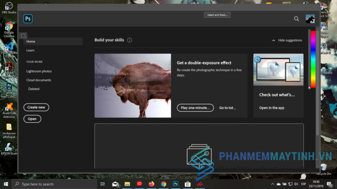Image resolution: width=337 pixels, height=189 pixels.
Task: Open the red app icon beside File Explorer
Action: (x=139, y=184)
